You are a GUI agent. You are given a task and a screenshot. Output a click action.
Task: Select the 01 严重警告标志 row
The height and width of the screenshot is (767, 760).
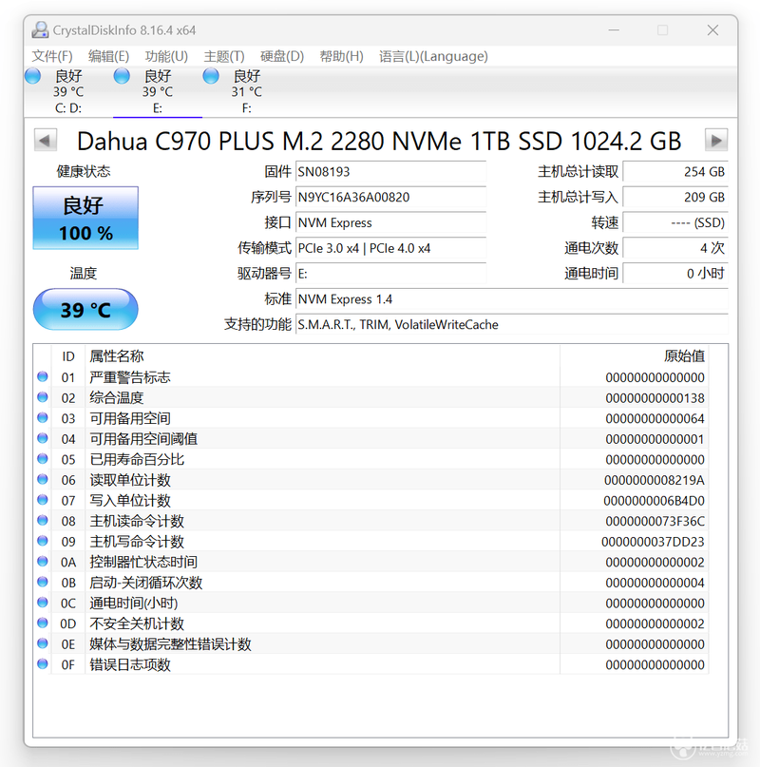tap(371, 377)
